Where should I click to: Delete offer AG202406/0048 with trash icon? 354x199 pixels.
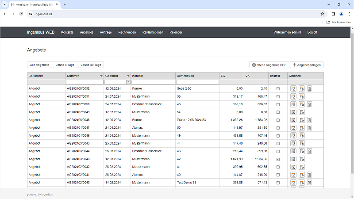pos(309,120)
